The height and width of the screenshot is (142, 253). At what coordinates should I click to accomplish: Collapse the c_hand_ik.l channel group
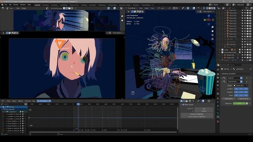3,112
